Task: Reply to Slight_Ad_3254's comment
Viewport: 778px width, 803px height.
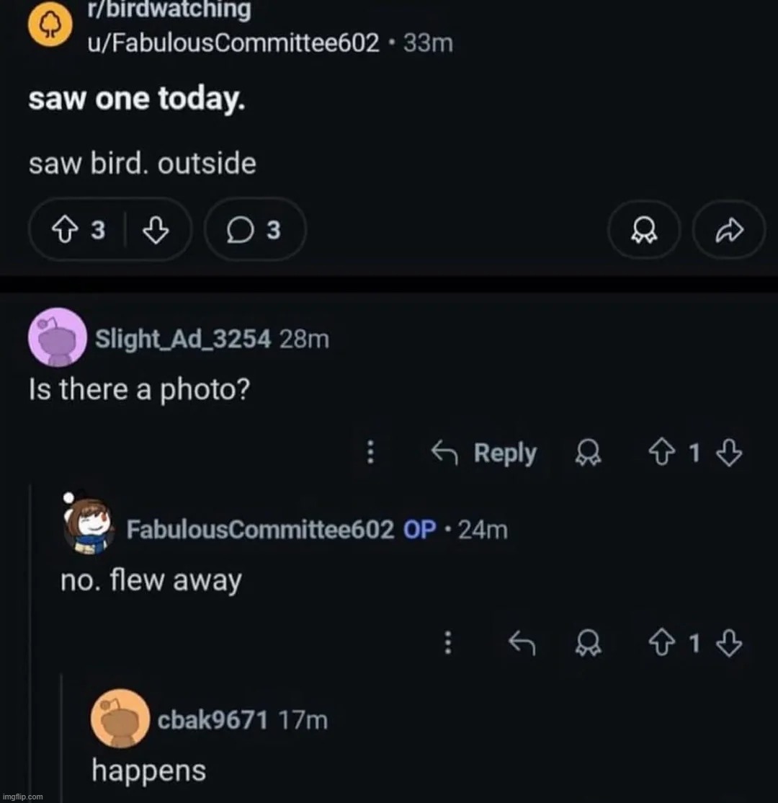Action: pyautogui.click(x=484, y=453)
